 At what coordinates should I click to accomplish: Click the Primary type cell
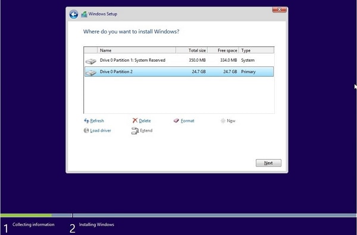(248, 72)
